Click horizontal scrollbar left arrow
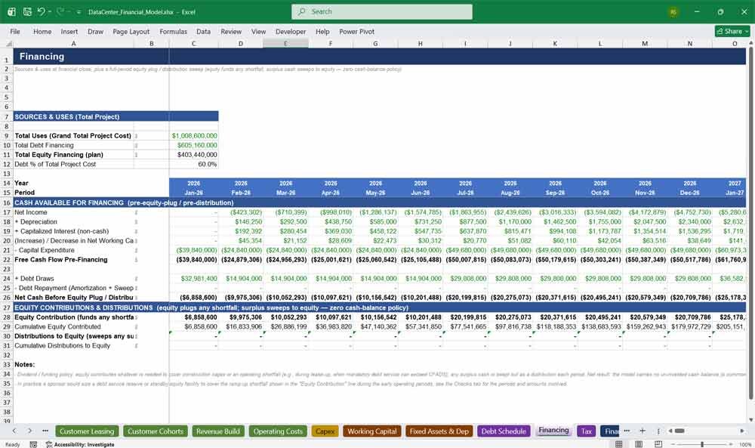This screenshot has height=448, width=755. (670, 431)
